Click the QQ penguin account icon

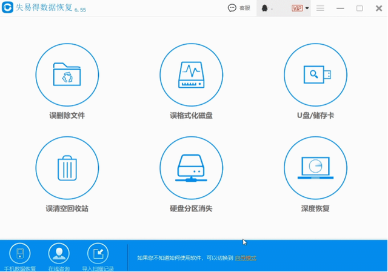pyautogui.click(x=265, y=8)
